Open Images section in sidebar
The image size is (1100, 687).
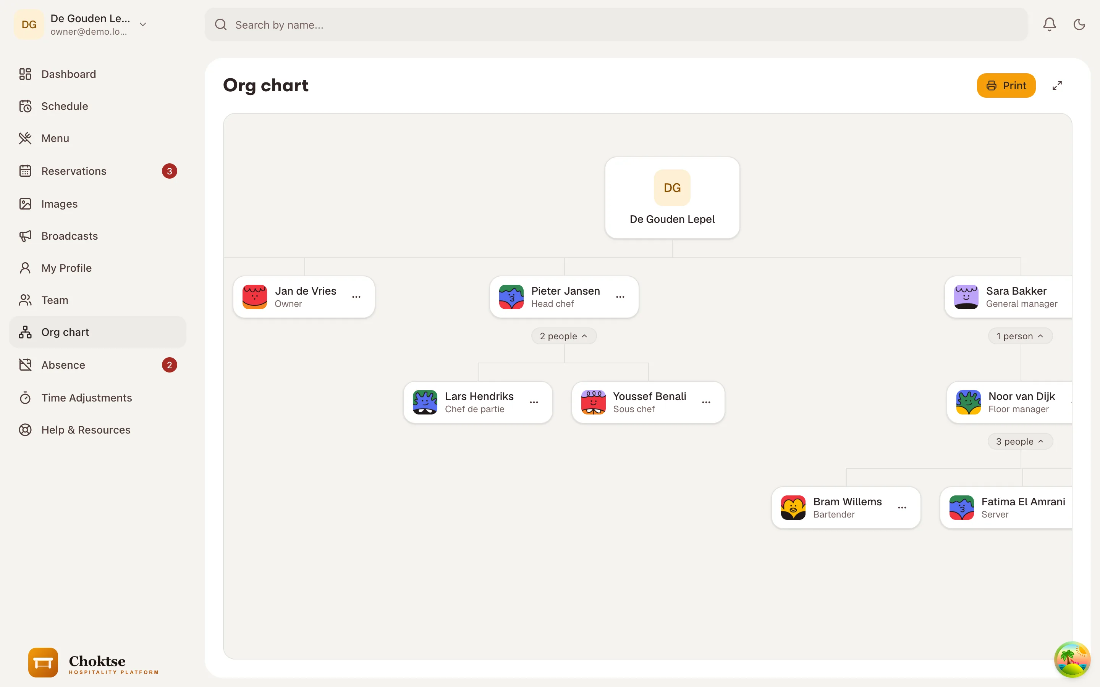point(97,204)
